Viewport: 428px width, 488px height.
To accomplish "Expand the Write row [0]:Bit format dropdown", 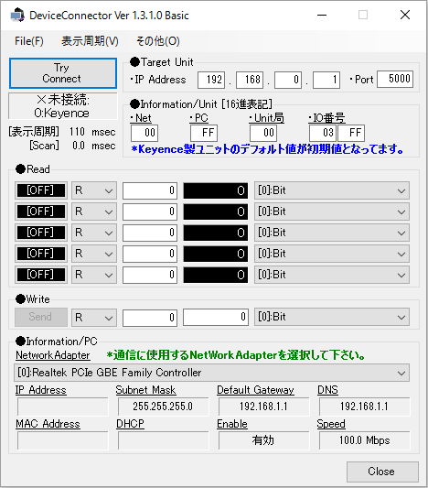I will 332,317.
